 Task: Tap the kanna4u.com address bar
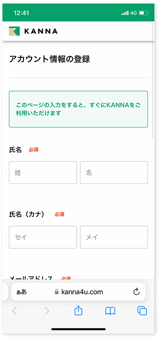tap(78, 292)
